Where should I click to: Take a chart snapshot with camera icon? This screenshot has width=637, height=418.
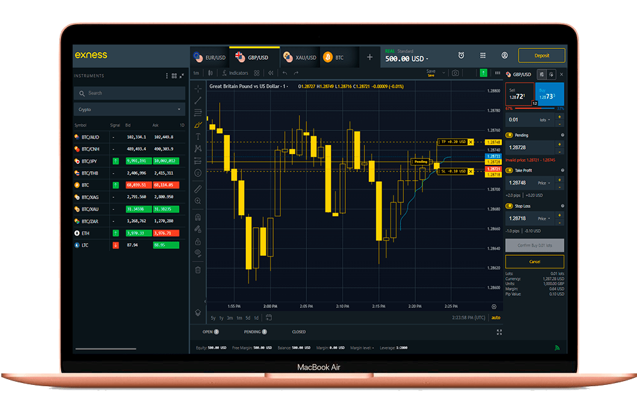pos(455,73)
